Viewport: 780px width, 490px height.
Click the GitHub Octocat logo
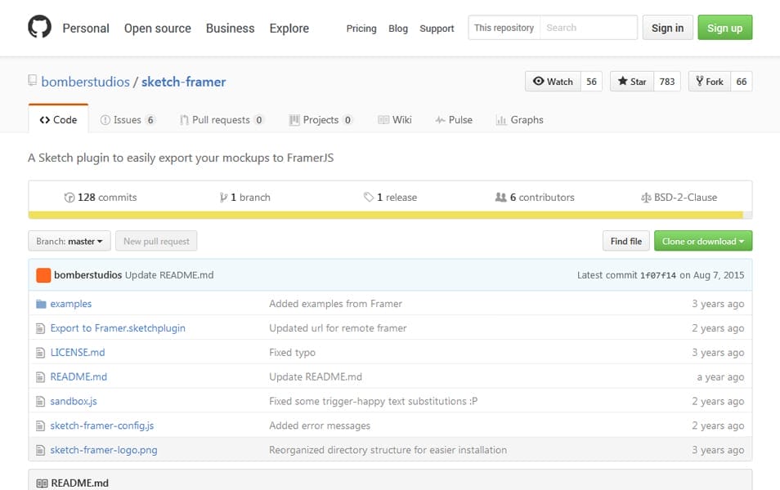click(x=39, y=28)
